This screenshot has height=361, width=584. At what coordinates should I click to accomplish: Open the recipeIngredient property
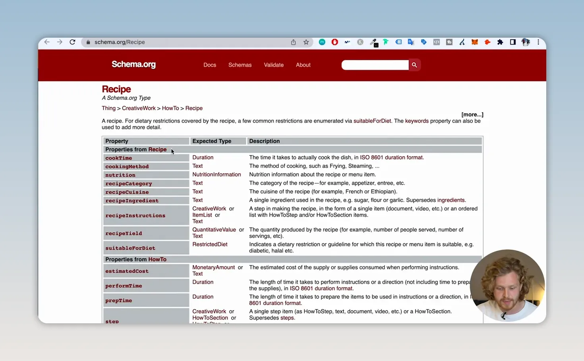[x=132, y=201]
